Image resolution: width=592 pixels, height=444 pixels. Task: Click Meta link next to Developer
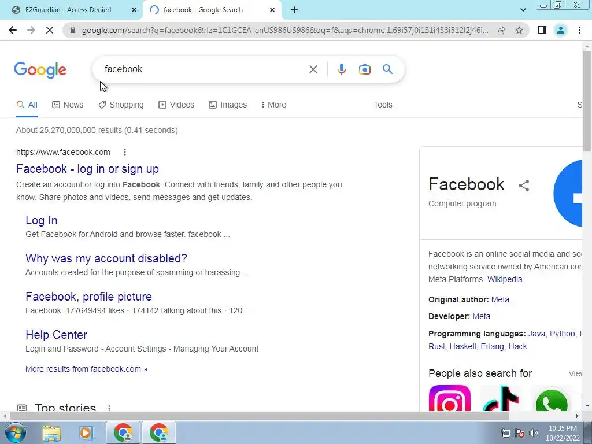482,316
